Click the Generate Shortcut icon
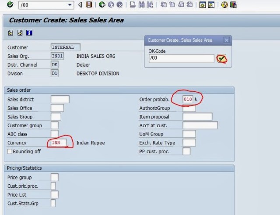Viewport: 280px width, 215px height. 211,5
